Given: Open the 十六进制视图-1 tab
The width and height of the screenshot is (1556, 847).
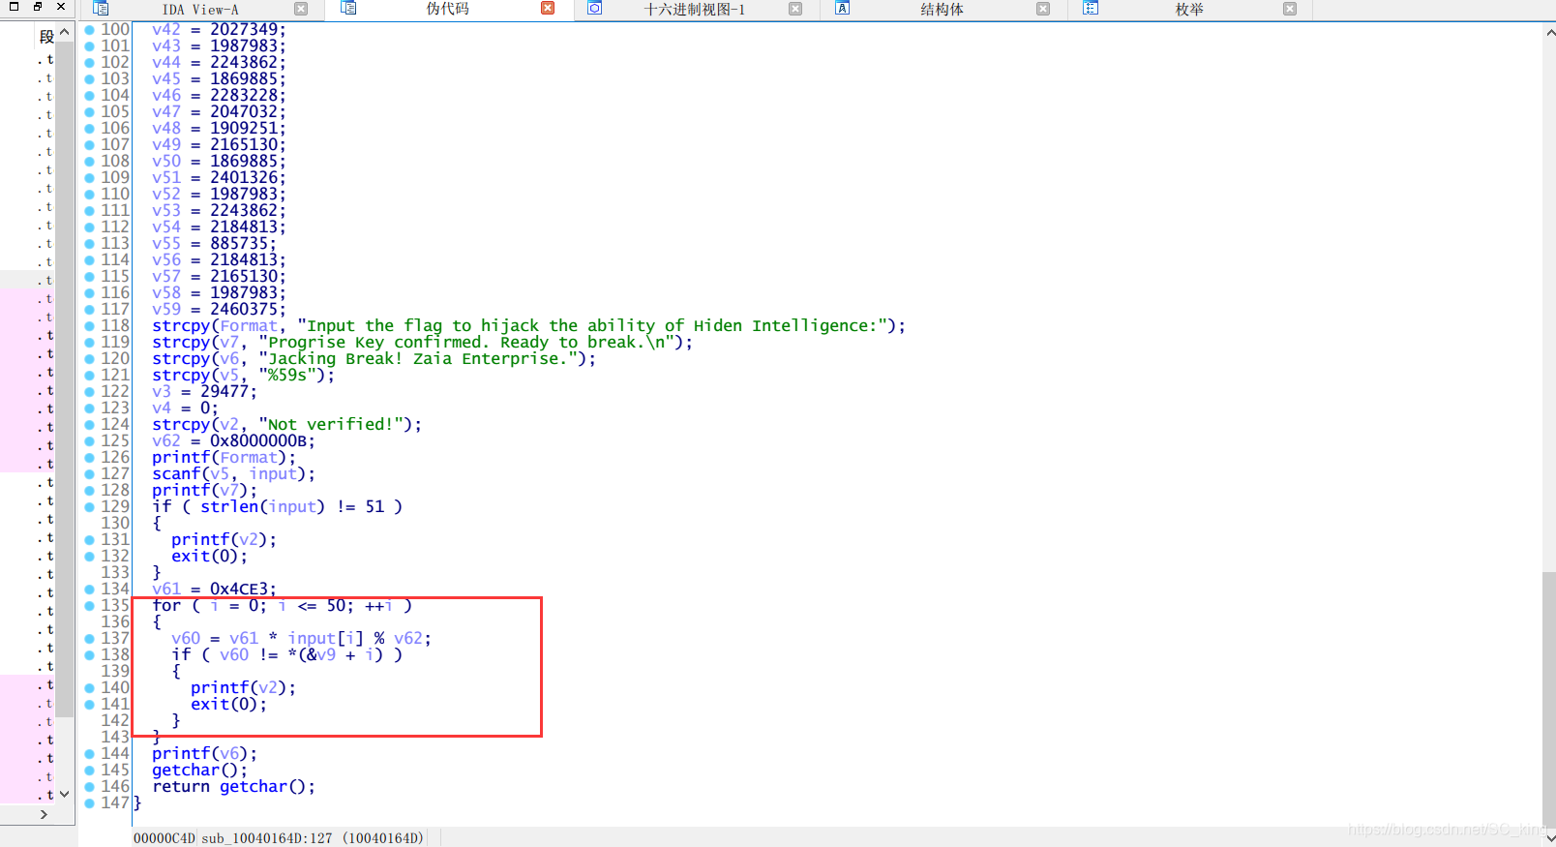Looking at the screenshot, I should (695, 10).
